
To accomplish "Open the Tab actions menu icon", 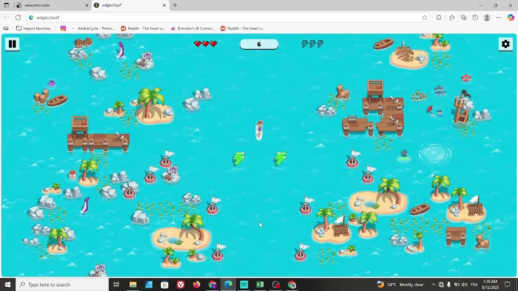I will (x=6, y=5).
